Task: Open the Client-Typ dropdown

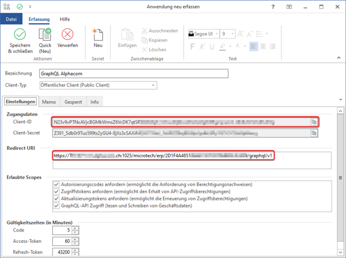Action: [x=153, y=85]
